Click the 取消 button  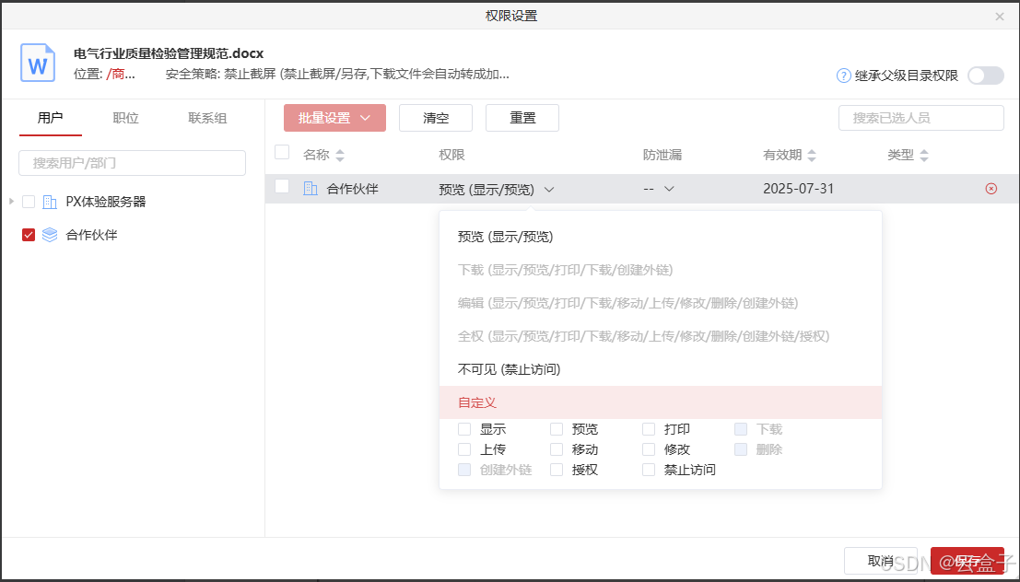pyautogui.click(x=880, y=561)
